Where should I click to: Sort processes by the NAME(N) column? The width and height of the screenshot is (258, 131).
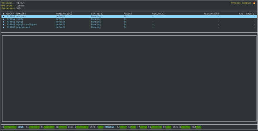coord(21,14)
